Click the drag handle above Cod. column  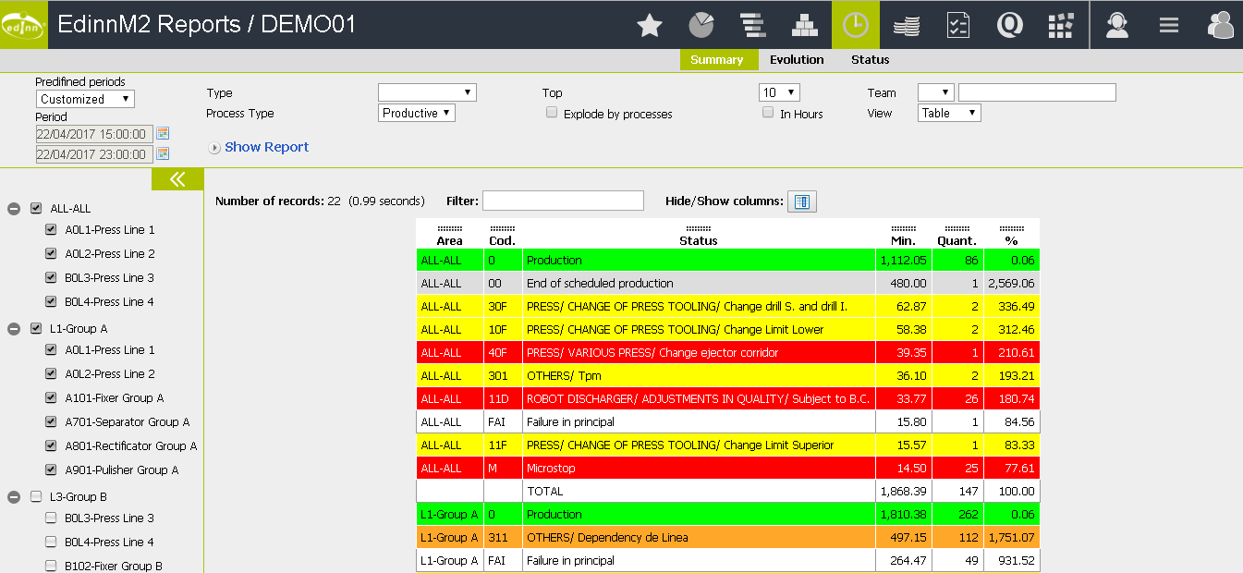[x=503, y=228]
